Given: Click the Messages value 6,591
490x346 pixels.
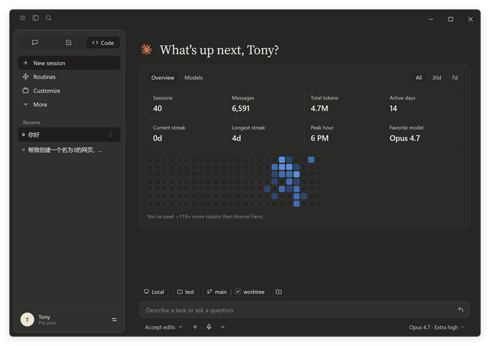Looking at the screenshot, I should pos(241,108).
